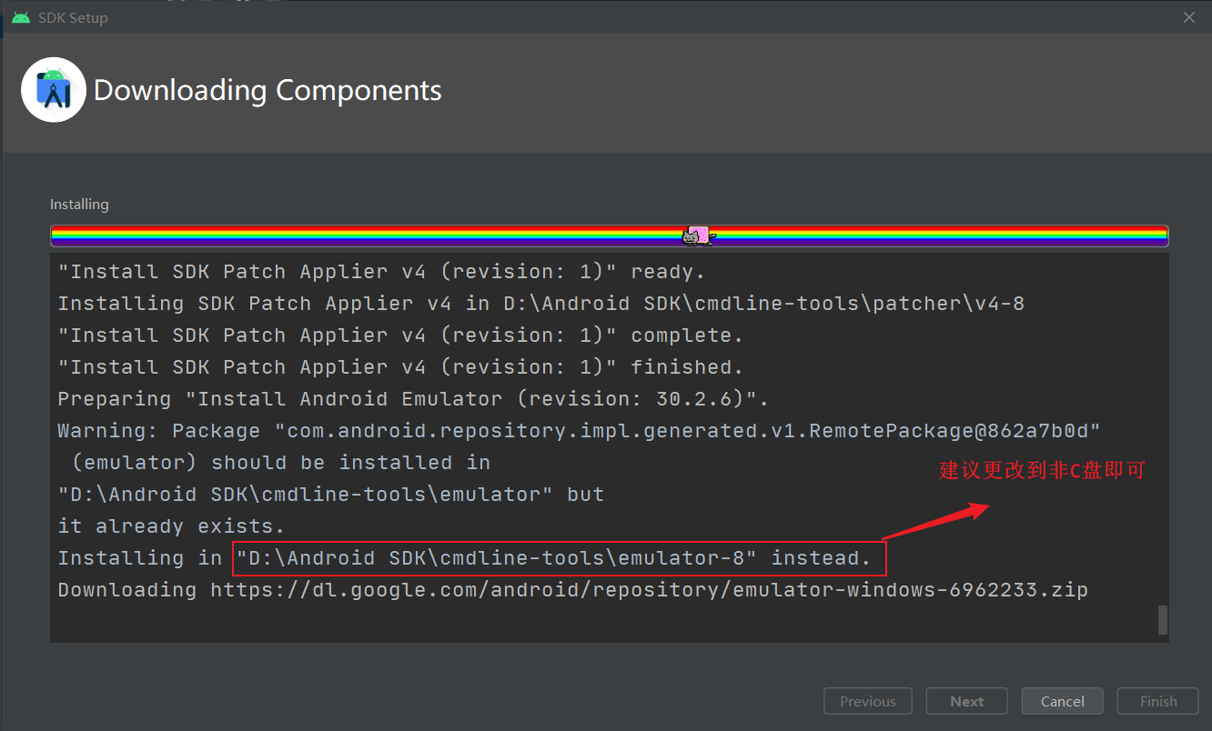Viewport: 1212px width, 731px height.
Task: Click the log panel vertical scrollbar
Action: coord(1162,619)
